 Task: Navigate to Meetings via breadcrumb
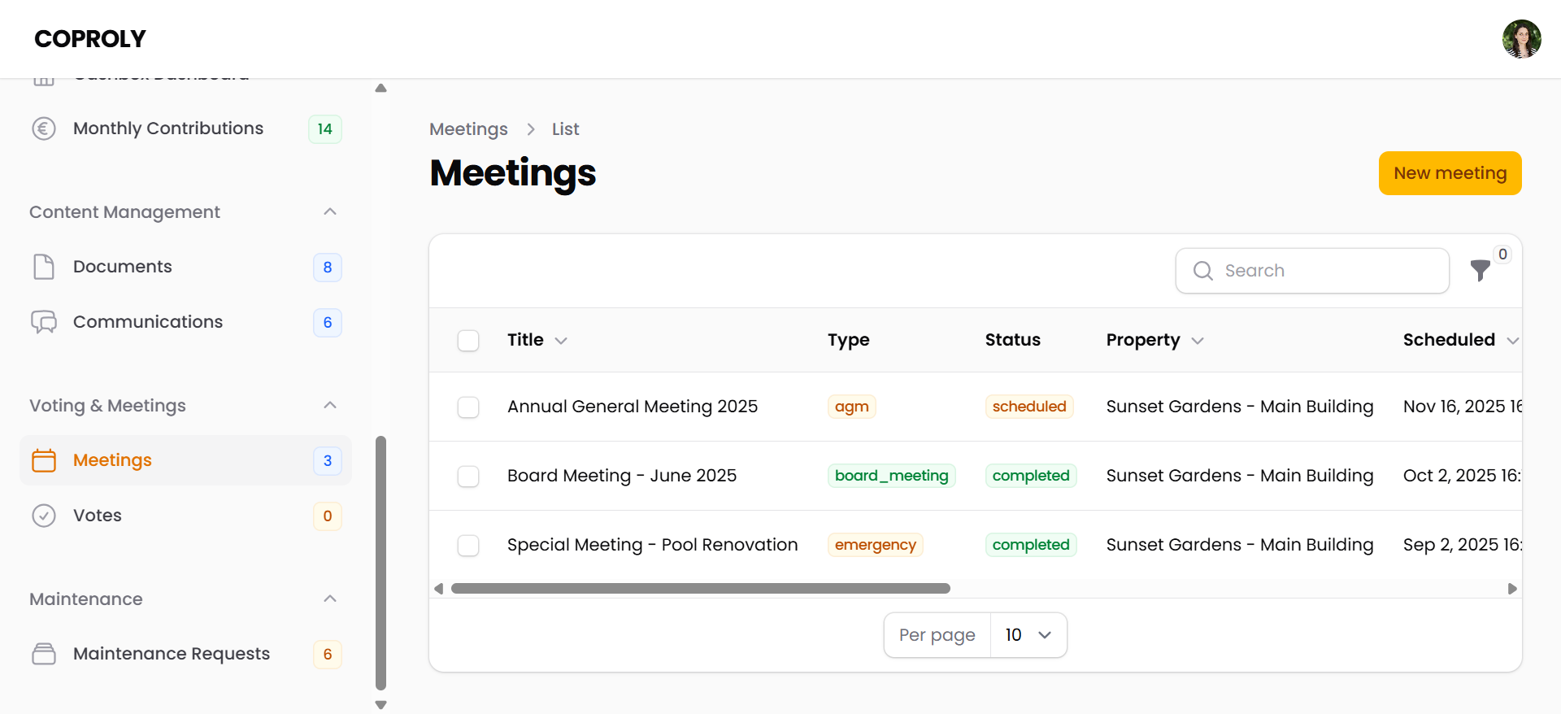[468, 128]
